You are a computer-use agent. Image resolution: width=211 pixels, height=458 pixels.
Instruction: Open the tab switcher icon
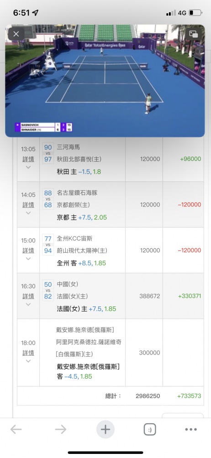[150, 430]
